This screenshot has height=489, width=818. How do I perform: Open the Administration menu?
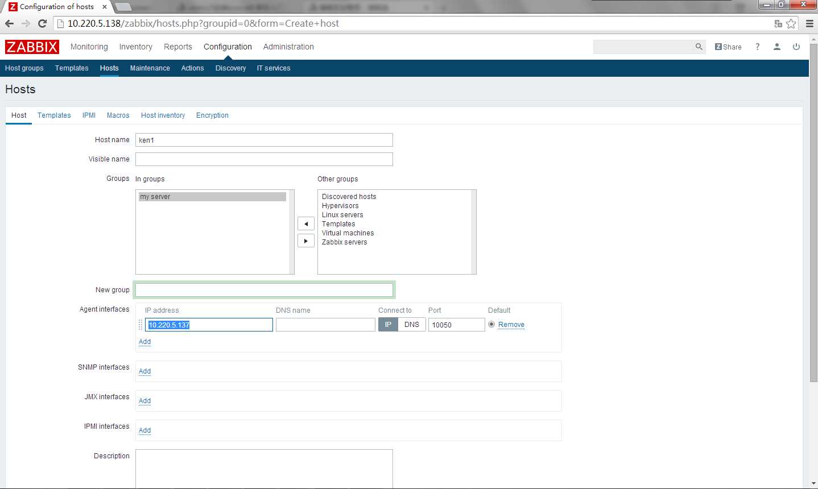(288, 47)
